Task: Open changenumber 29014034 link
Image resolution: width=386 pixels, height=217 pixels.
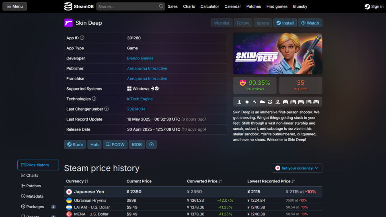Action: (x=136, y=109)
